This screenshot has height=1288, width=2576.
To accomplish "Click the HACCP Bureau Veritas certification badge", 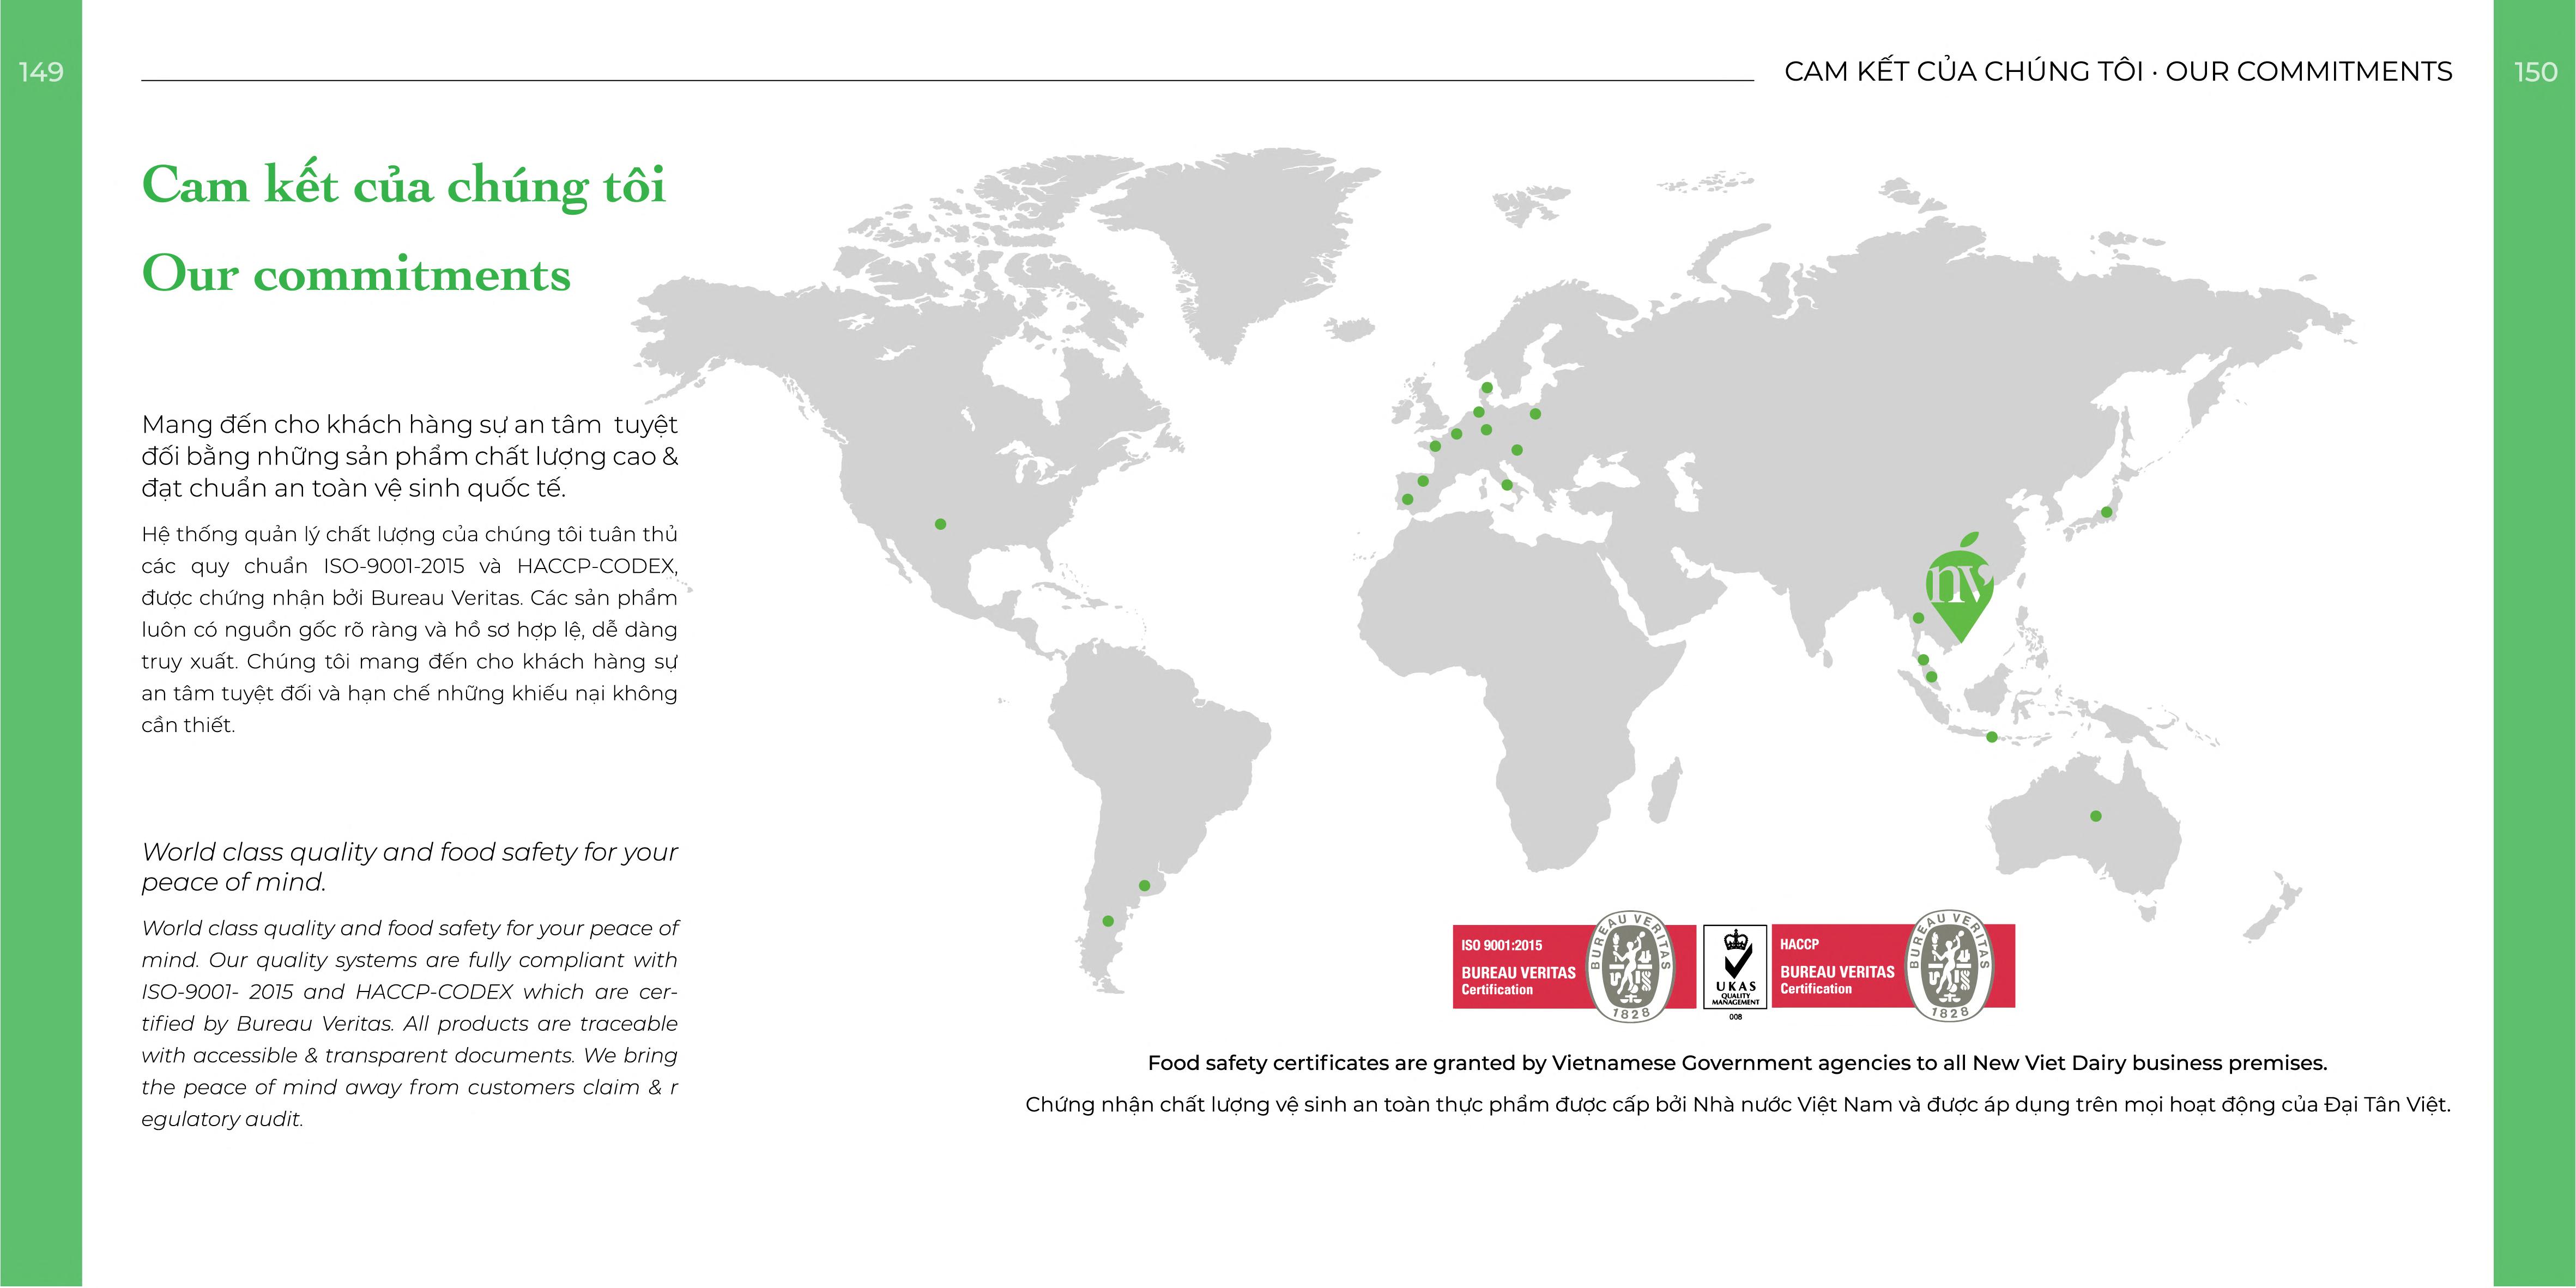I will click(1892, 967).
